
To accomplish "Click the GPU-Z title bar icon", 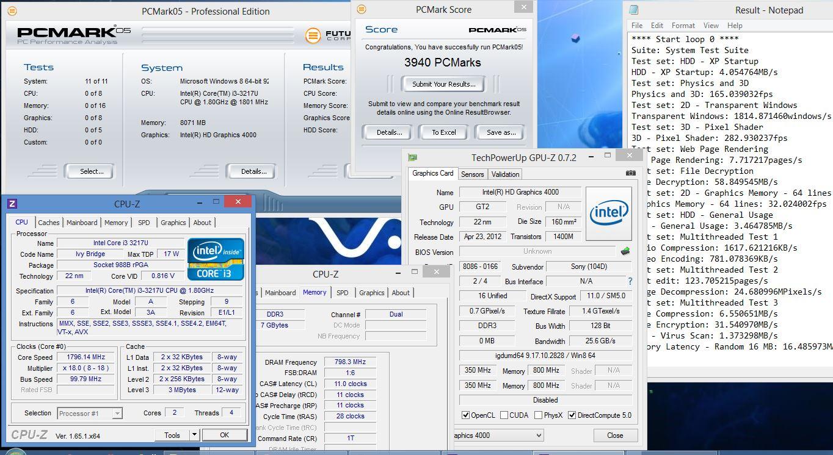I will pos(413,157).
